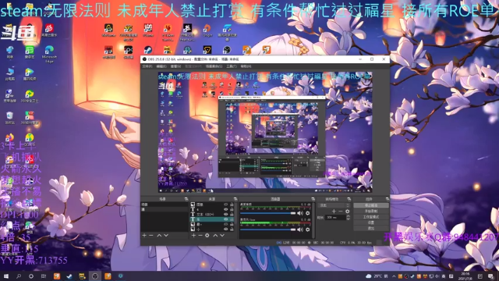Open source properties gear in Sources panel

[x=207, y=236]
